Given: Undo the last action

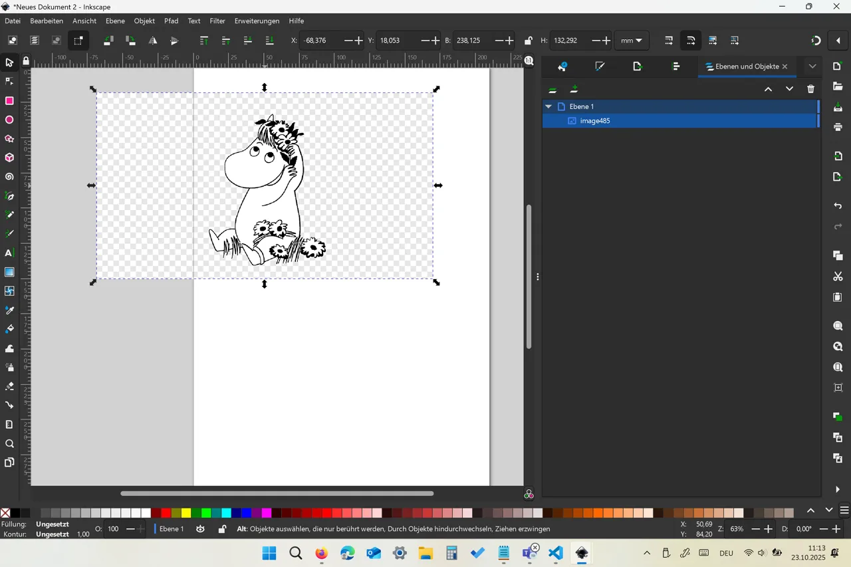Looking at the screenshot, I should point(838,206).
